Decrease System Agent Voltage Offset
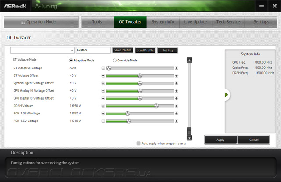This screenshot has height=182, width=281. [104, 83]
